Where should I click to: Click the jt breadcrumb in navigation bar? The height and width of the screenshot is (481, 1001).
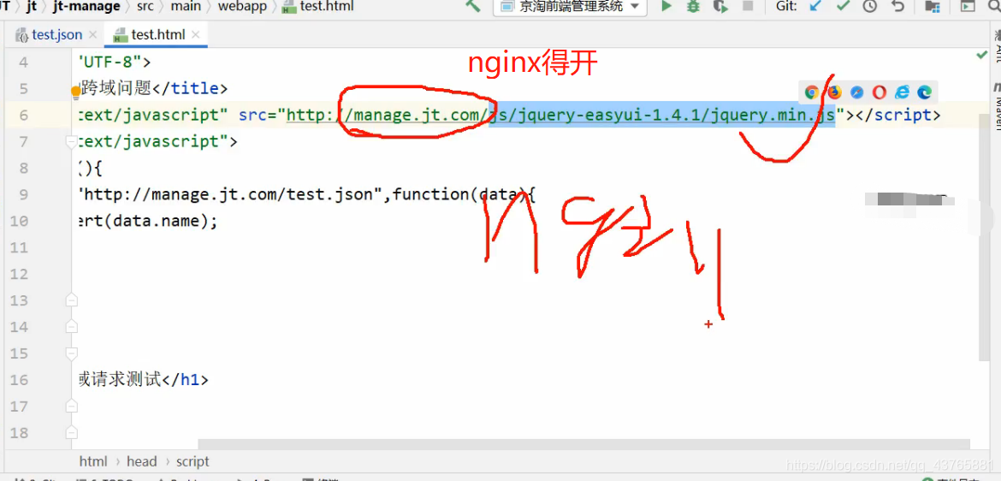click(x=32, y=6)
